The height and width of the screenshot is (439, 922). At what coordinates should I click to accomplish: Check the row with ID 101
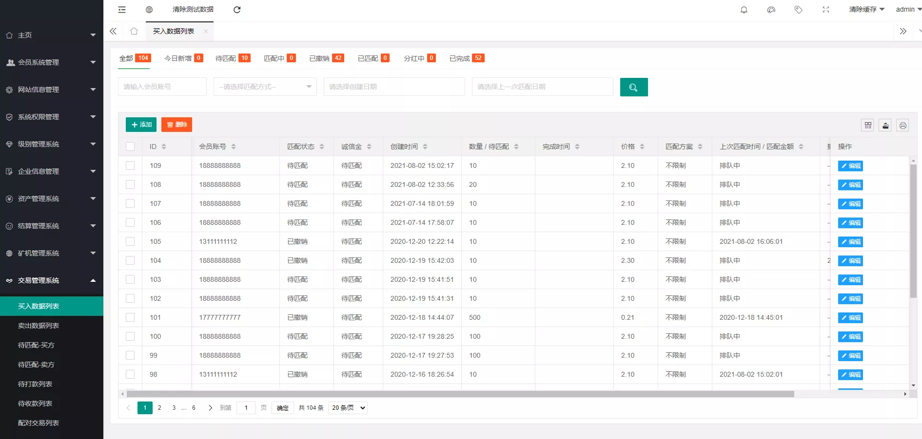click(x=130, y=317)
